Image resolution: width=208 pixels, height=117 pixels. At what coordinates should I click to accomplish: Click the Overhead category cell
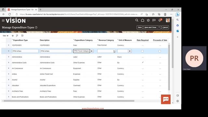tap(77, 85)
